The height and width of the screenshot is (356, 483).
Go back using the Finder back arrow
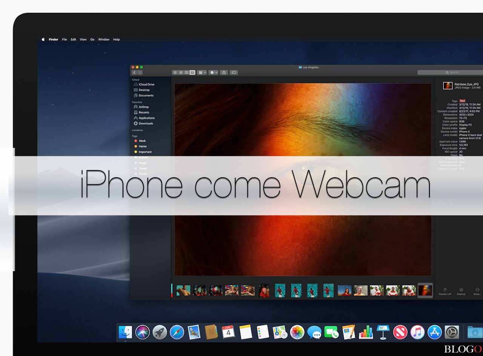point(134,72)
